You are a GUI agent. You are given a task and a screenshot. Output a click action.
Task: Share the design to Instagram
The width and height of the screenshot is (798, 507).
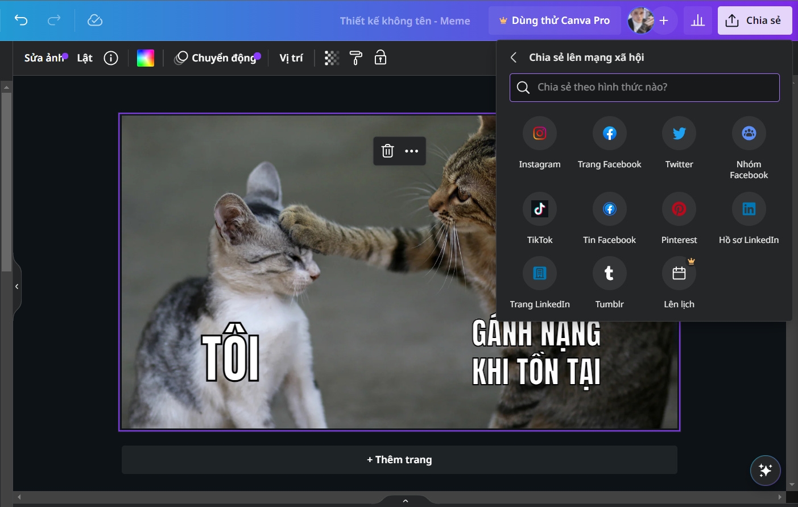[539, 133]
